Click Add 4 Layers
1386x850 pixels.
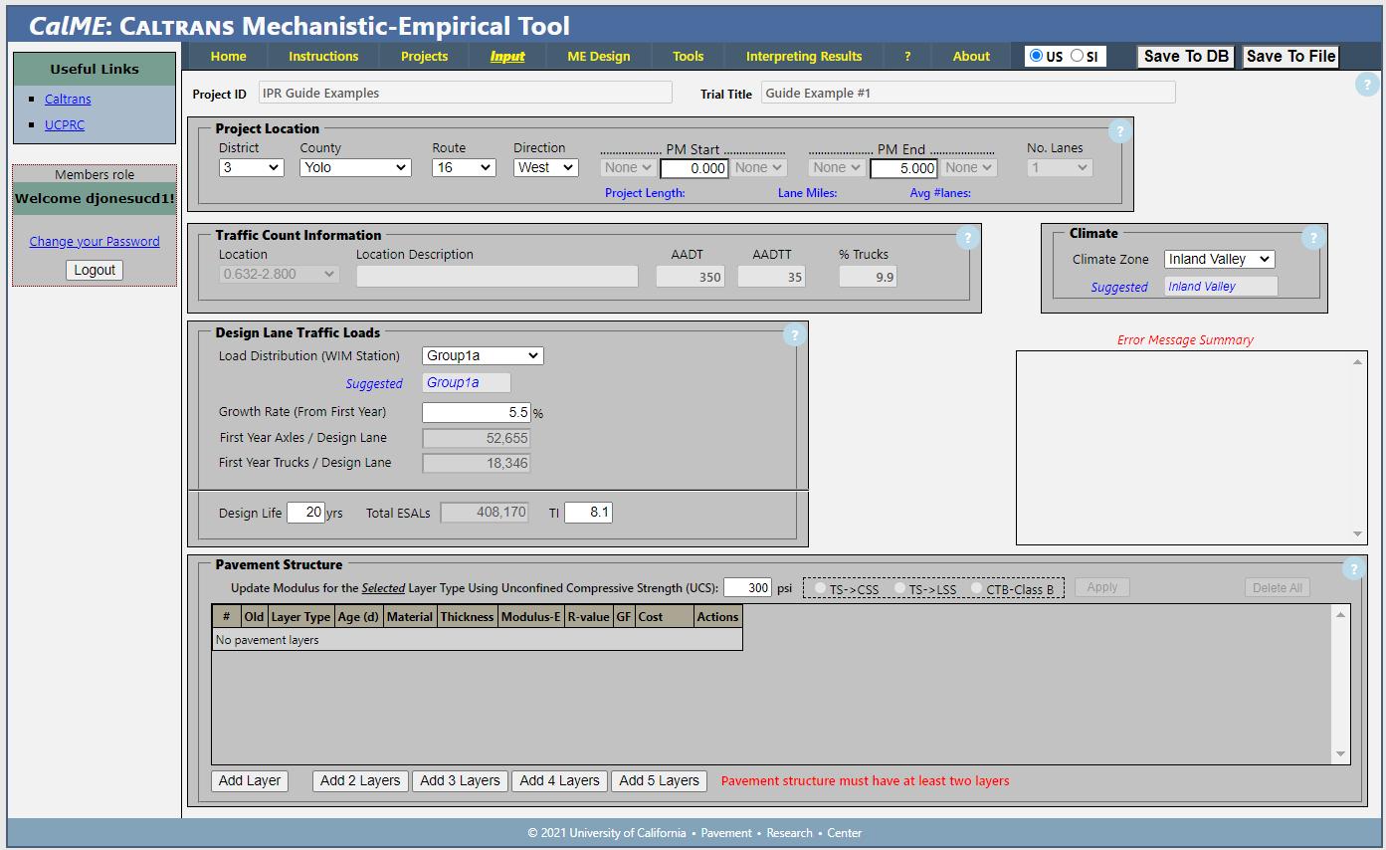(x=559, y=780)
